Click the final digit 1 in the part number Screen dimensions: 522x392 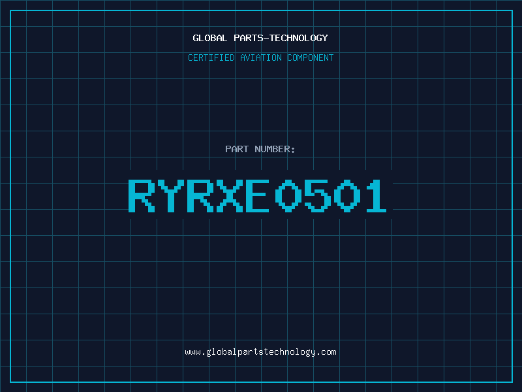pyautogui.click(x=376, y=195)
